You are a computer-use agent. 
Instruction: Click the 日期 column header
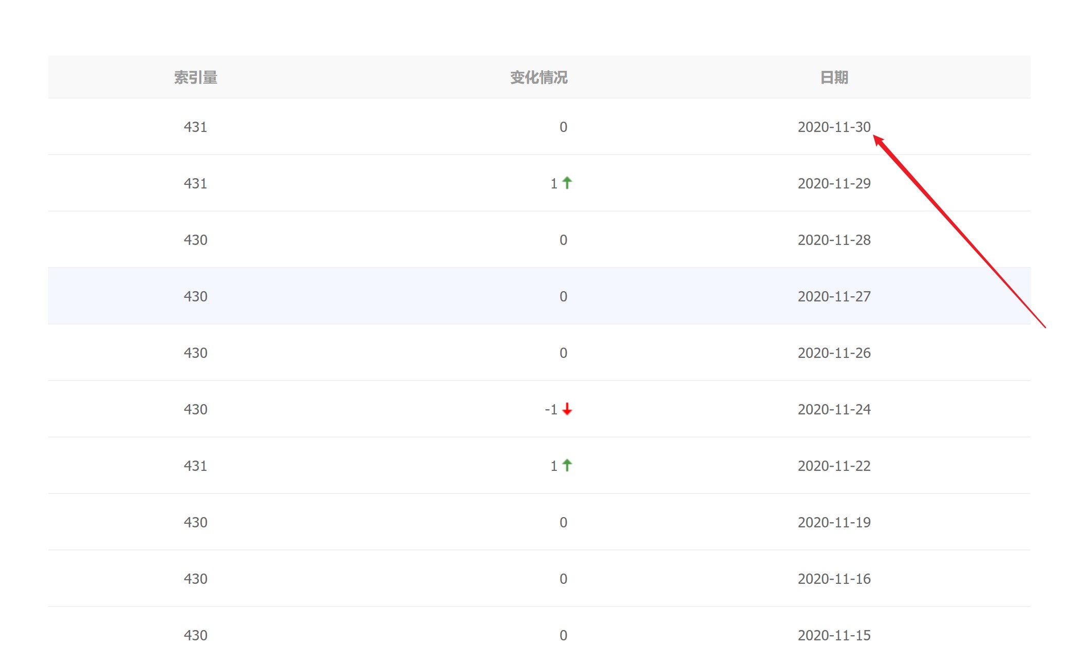click(x=834, y=78)
